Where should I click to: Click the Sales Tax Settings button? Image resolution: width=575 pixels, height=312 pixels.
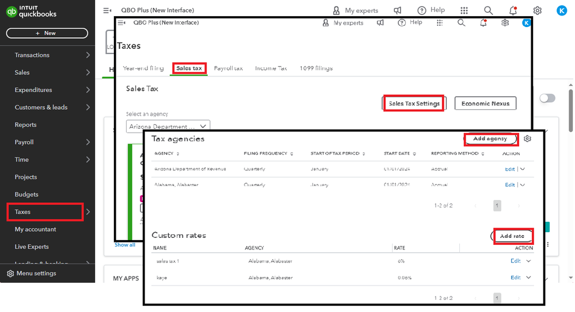[414, 103]
